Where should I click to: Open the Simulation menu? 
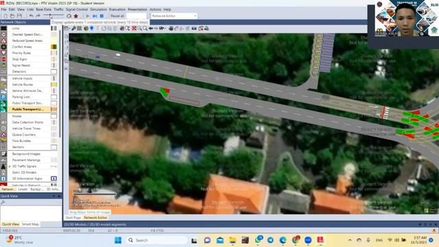tap(98, 10)
